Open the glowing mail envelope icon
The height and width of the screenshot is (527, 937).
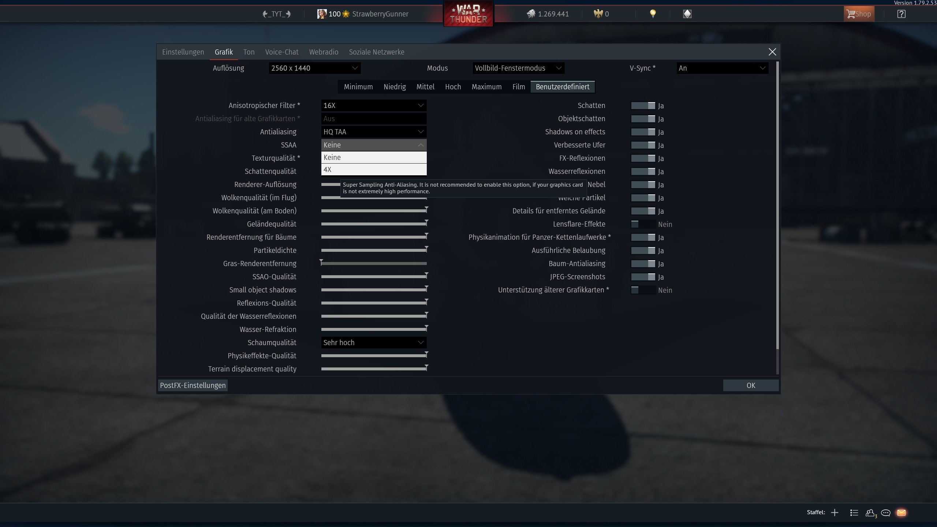pyautogui.click(x=901, y=513)
